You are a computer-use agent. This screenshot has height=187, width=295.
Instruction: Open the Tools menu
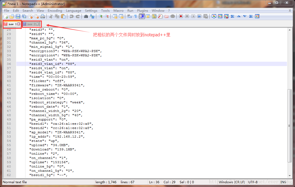pos(105,11)
